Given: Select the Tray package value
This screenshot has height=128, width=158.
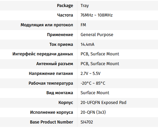Looking at the screenshot, I should pos(85,6).
